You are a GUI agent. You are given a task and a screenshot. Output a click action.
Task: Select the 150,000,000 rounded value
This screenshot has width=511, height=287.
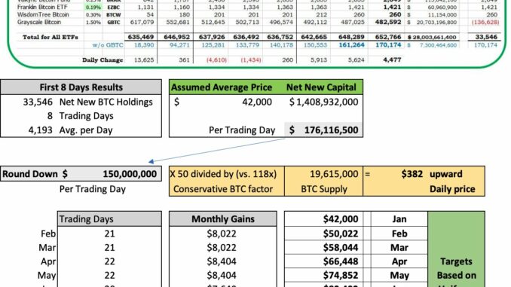130,174
